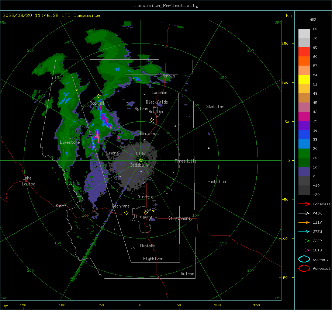This screenshot has height=310, width=332.
Task: Click the Sylvan label
Action: [141, 109]
